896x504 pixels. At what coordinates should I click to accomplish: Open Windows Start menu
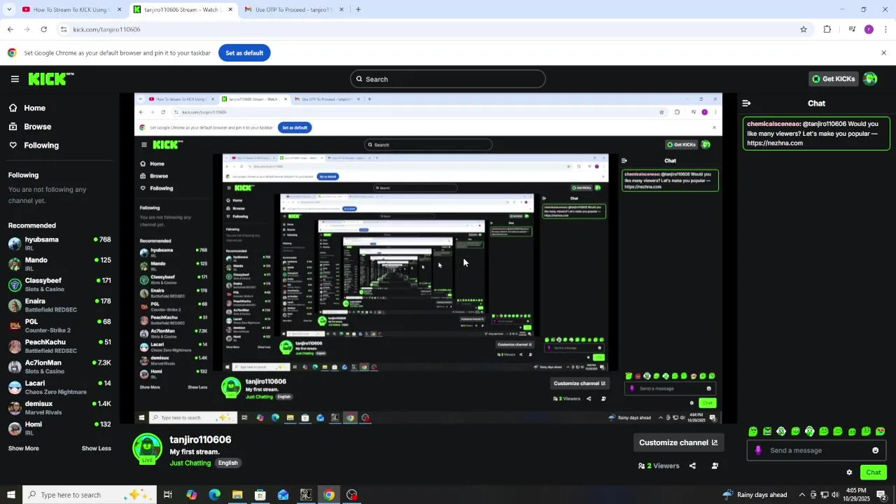pyautogui.click(x=10, y=495)
